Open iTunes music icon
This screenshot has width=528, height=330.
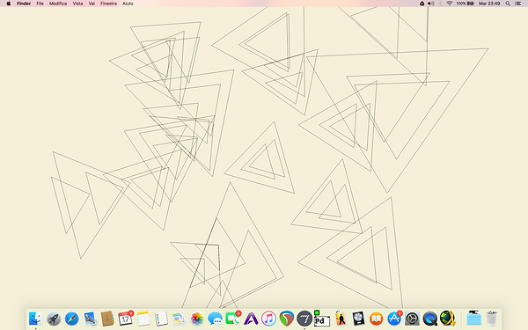pyautogui.click(x=268, y=319)
